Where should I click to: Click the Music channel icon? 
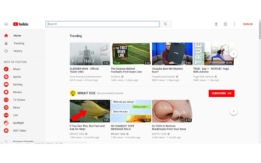6,69
